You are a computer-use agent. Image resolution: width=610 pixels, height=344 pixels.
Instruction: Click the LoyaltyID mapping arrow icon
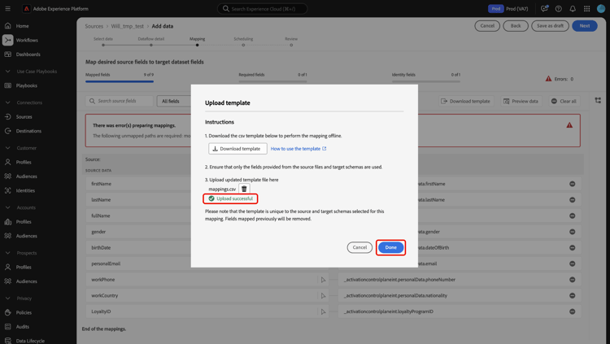[323, 311]
